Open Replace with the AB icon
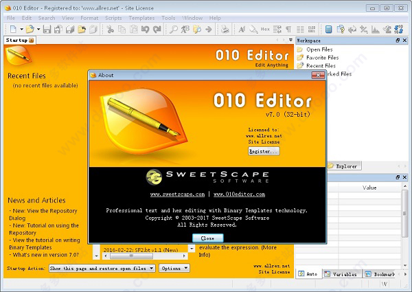 pyautogui.click(x=185, y=29)
